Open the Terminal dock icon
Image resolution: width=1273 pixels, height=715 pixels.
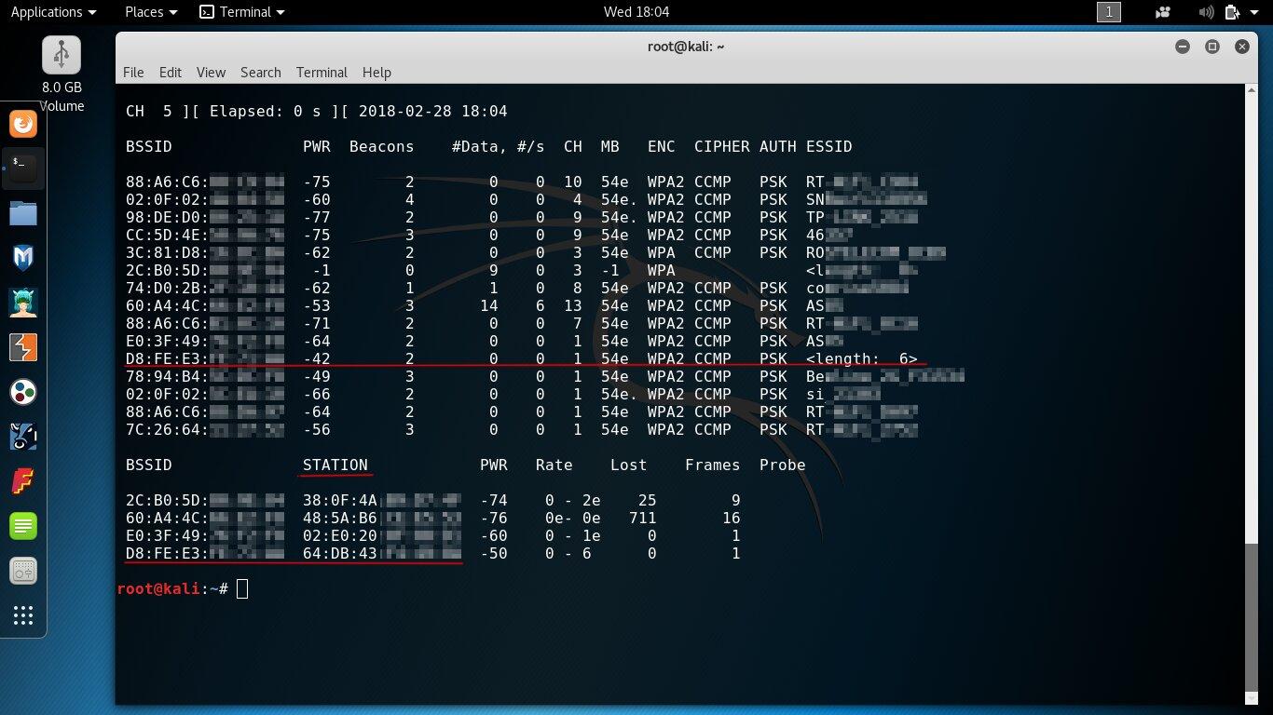(x=23, y=169)
